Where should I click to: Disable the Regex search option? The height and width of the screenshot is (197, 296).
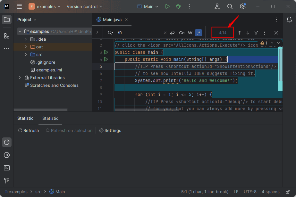(x=199, y=33)
